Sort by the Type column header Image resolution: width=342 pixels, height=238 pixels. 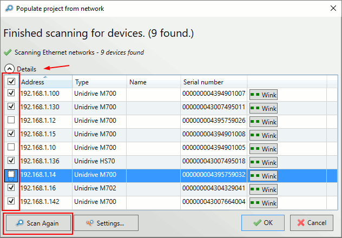click(x=99, y=82)
